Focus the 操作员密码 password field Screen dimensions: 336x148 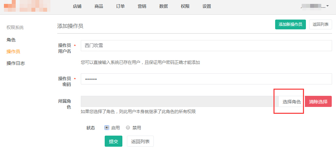tap(206, 79)
